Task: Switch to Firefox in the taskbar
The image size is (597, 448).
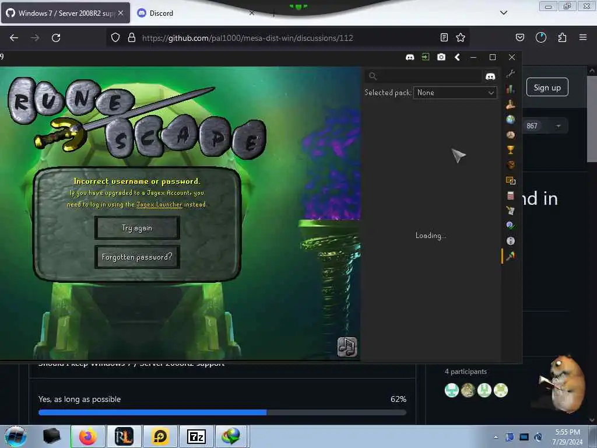Action: [88, 436]
